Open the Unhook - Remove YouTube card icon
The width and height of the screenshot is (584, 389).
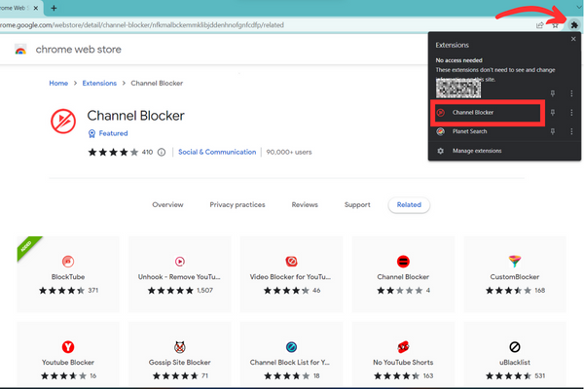tap(180, 262)
